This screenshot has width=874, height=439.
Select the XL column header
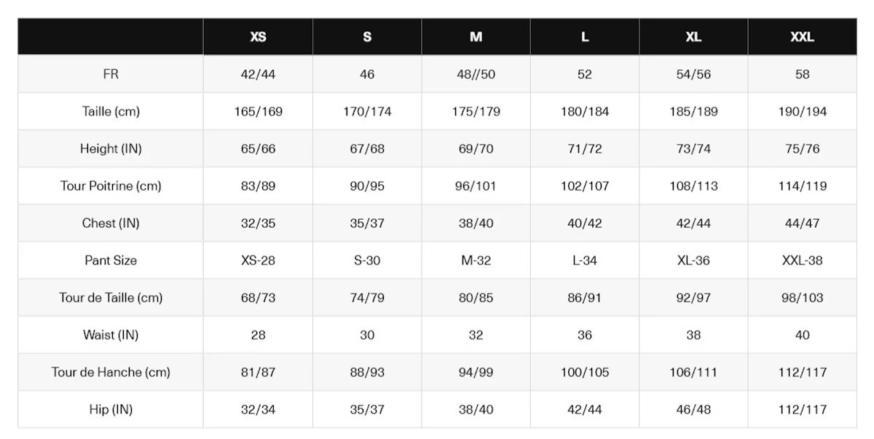(x=693, y=37)
